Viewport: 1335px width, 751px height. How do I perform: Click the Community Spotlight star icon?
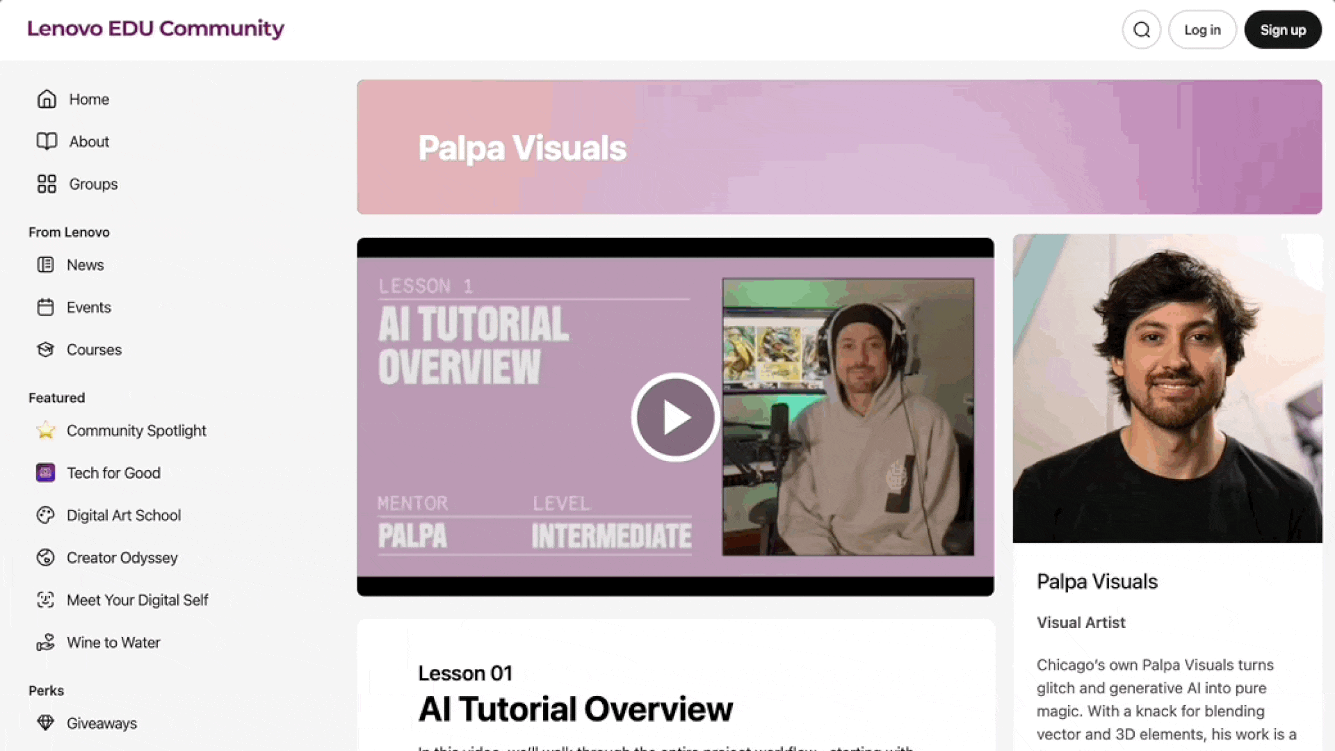coord(45,430)
